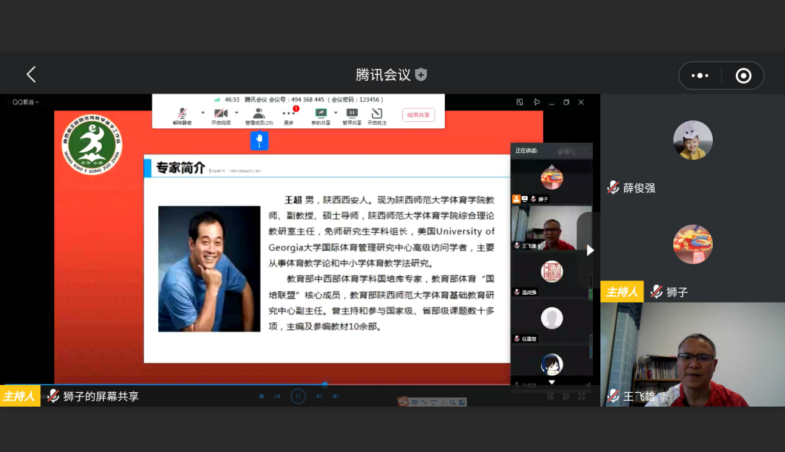
Task: Open the dropdown arrow next to 新的共享
Action: click(336, 113)
